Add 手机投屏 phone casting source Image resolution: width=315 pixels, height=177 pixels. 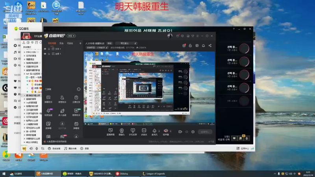pyautogui.click(x=133, y=132)
